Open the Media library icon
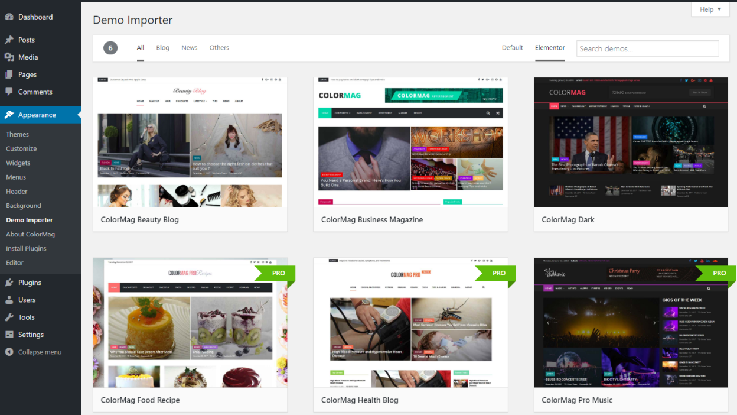The width and height of the screenshot is (737, 415). point(9,57)
